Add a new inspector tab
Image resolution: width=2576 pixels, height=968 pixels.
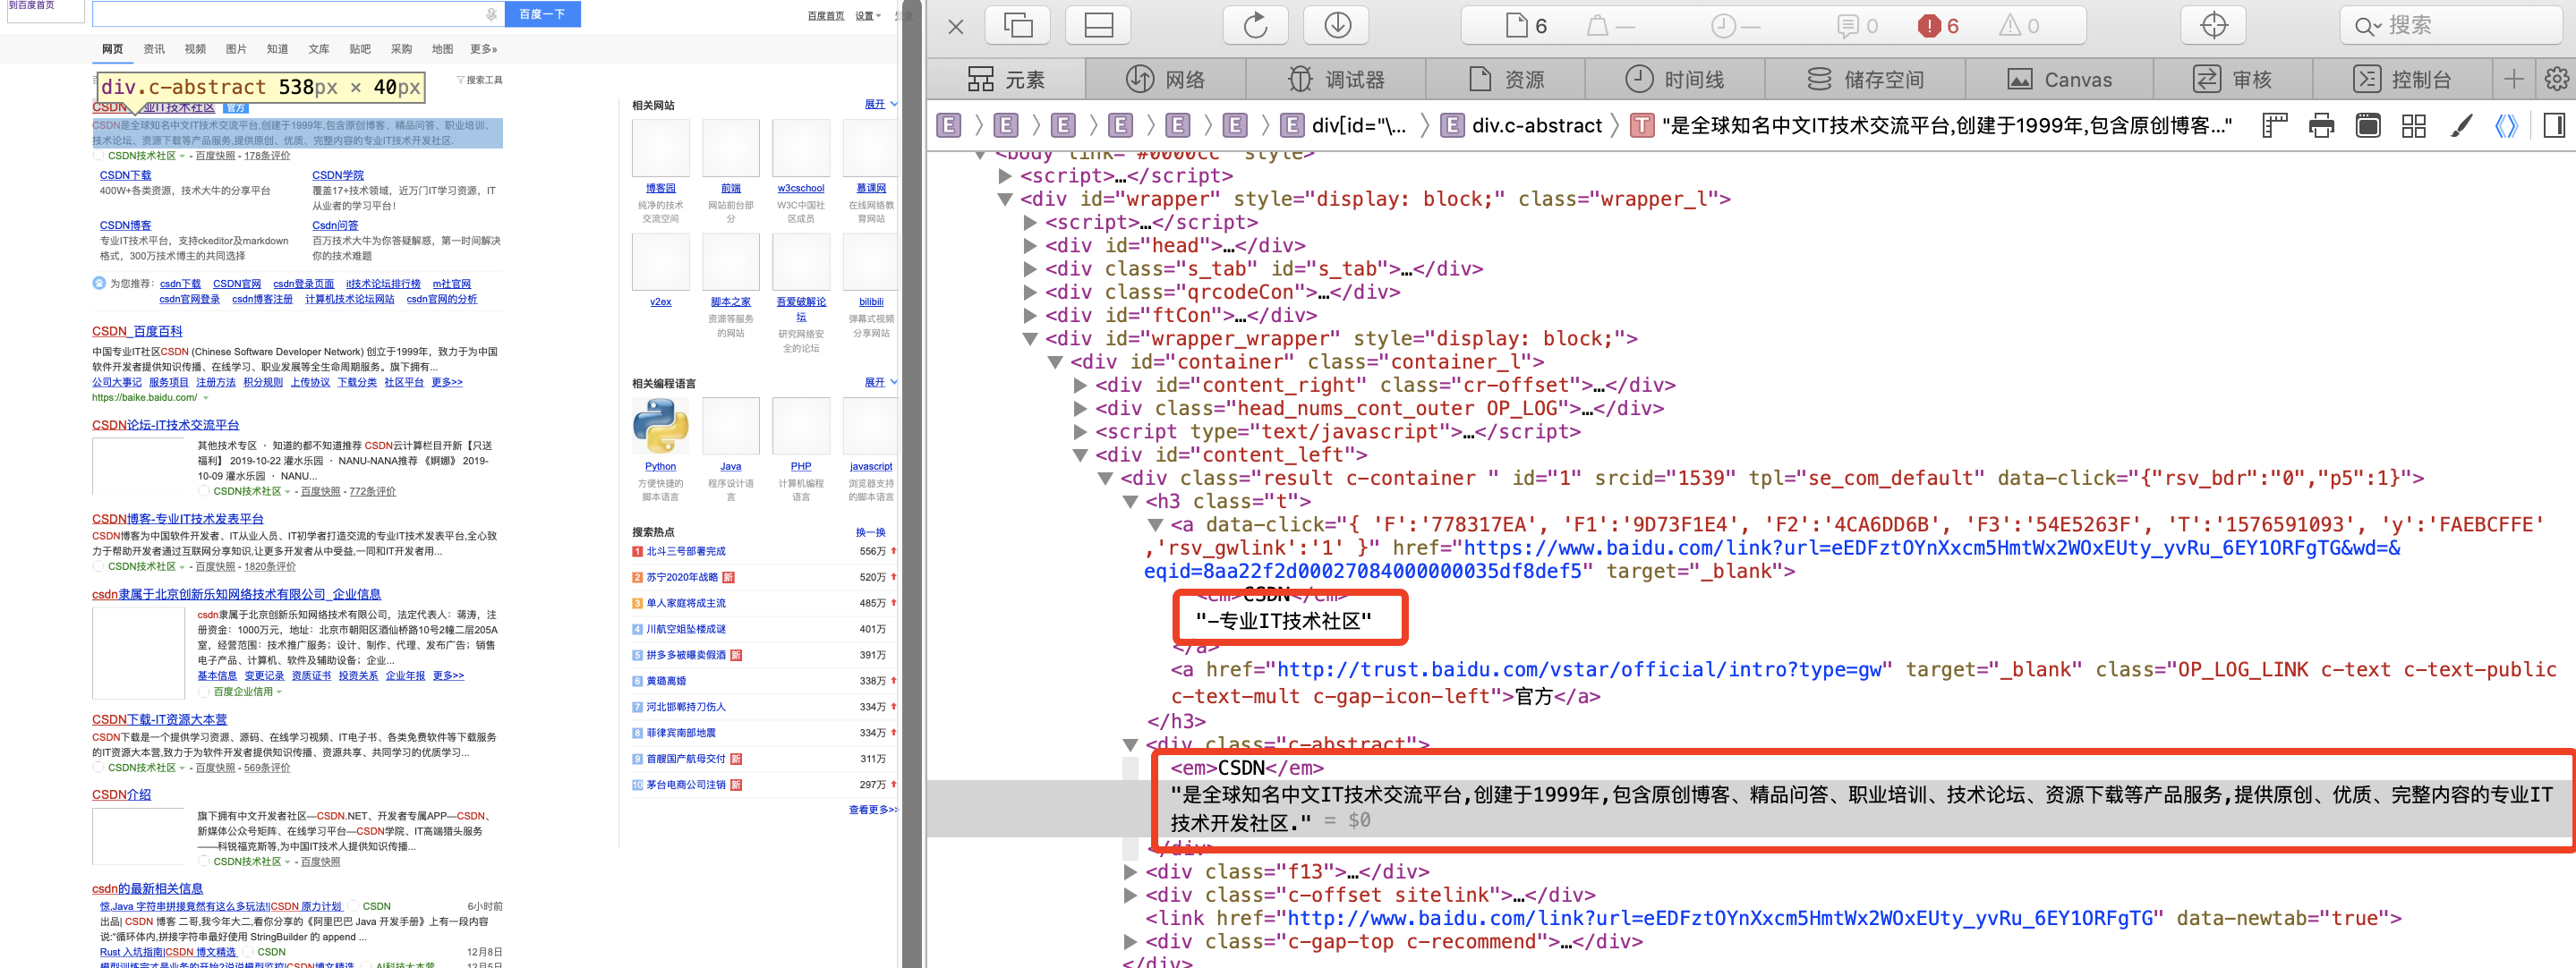(x=2513, y=79)
